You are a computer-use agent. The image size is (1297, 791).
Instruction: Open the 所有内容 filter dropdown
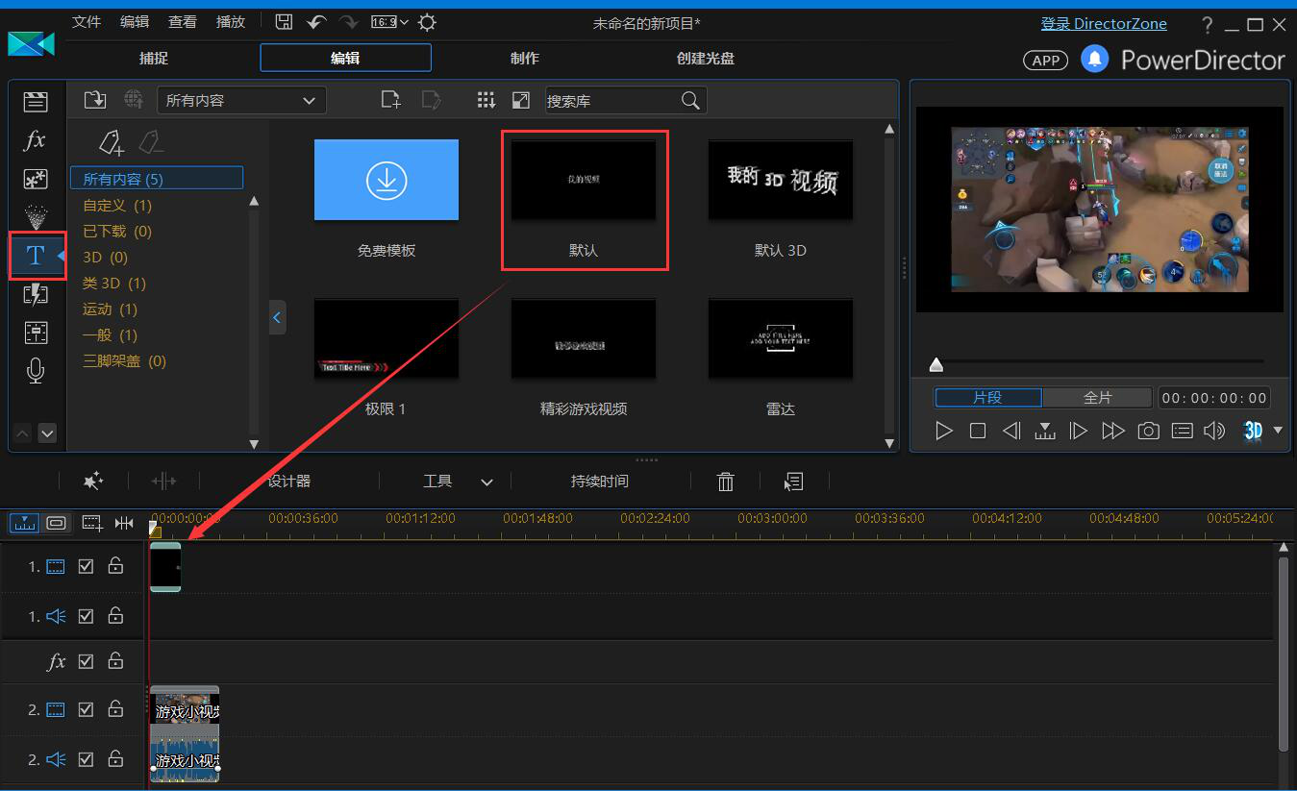click(x=241, y=100)
